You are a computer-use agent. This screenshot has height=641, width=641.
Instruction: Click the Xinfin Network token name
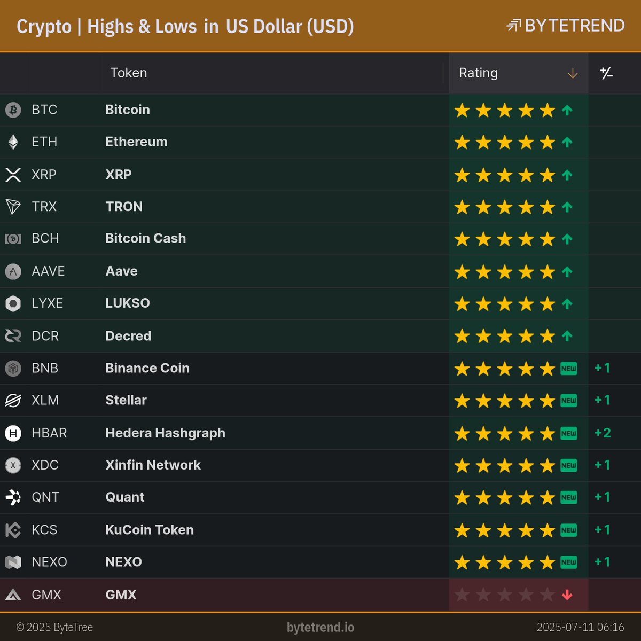click(153, 465)
